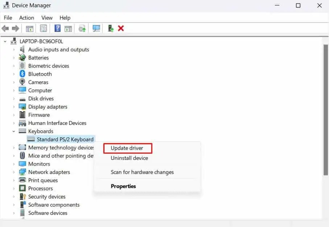Screen dimensions: 329x227
Task: Select the Standard PS/2 Keyboard device
Action: tap(61, 139)
